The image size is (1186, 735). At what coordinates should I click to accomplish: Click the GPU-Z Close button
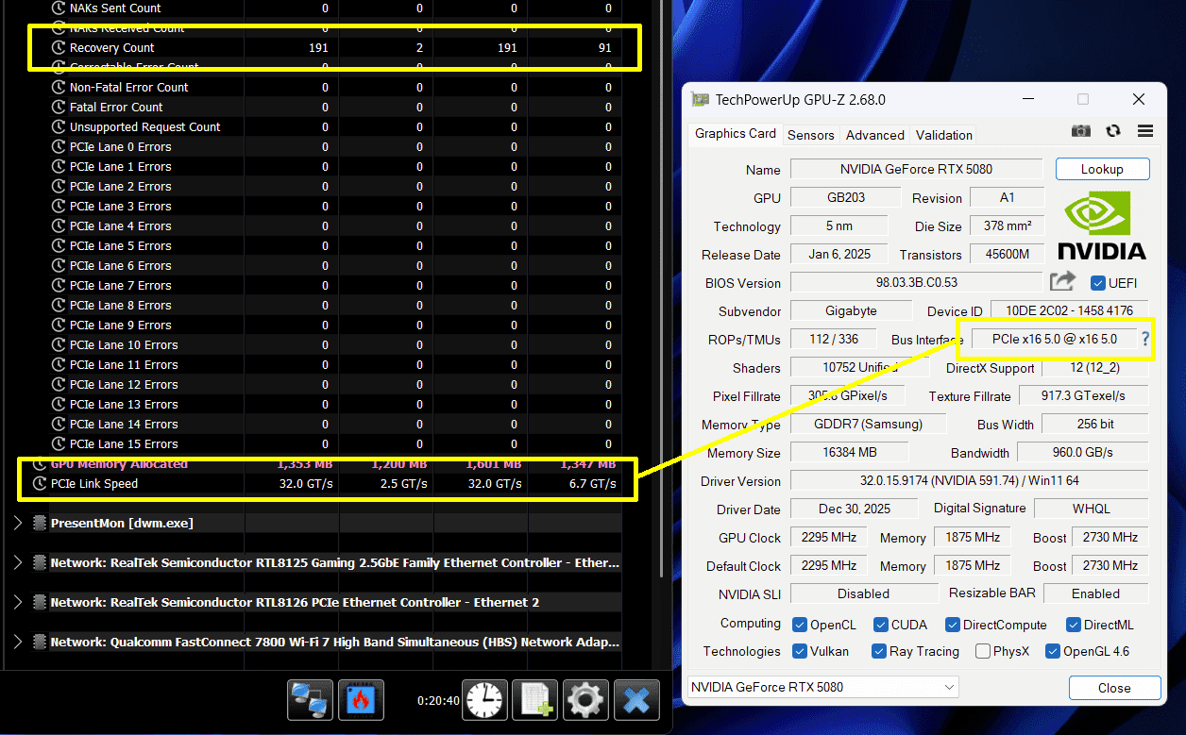click(1114, 688)
